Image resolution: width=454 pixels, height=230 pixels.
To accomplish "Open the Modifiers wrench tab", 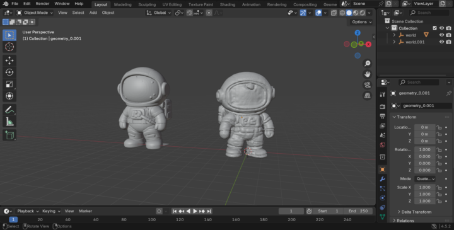I will pyautogui.click(x=383, y=179).
